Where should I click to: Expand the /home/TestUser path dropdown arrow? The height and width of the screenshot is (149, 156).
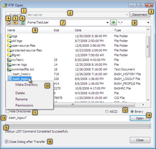107,23
